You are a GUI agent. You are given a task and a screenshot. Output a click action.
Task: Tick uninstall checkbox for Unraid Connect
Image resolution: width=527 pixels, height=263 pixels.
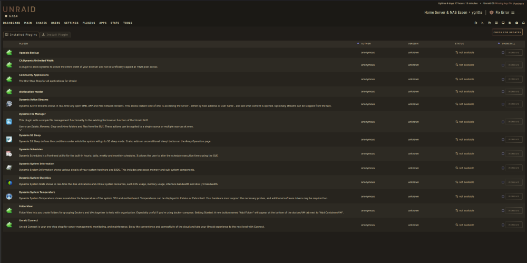(503, 225)
